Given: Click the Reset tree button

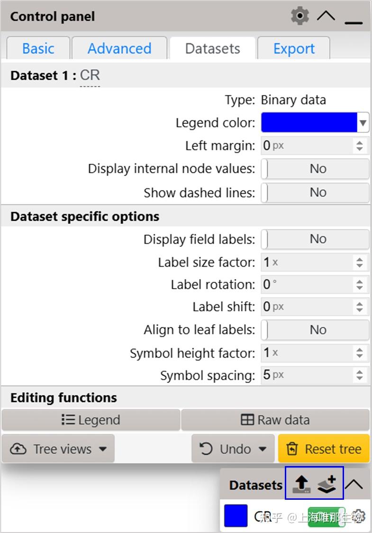Looking at the screenshot, I should pyautogui.click(x=324, y=449).
